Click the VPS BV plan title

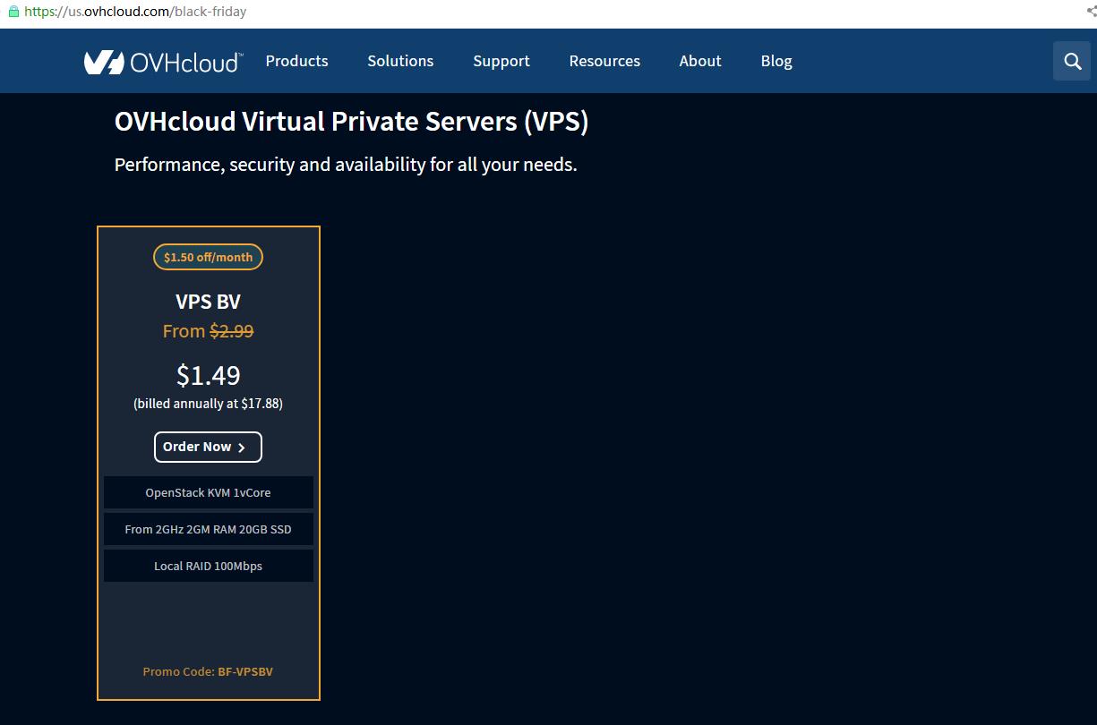point(209,302)
